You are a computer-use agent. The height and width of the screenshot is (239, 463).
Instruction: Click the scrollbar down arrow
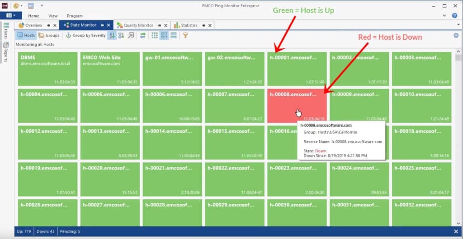(458, 223)
